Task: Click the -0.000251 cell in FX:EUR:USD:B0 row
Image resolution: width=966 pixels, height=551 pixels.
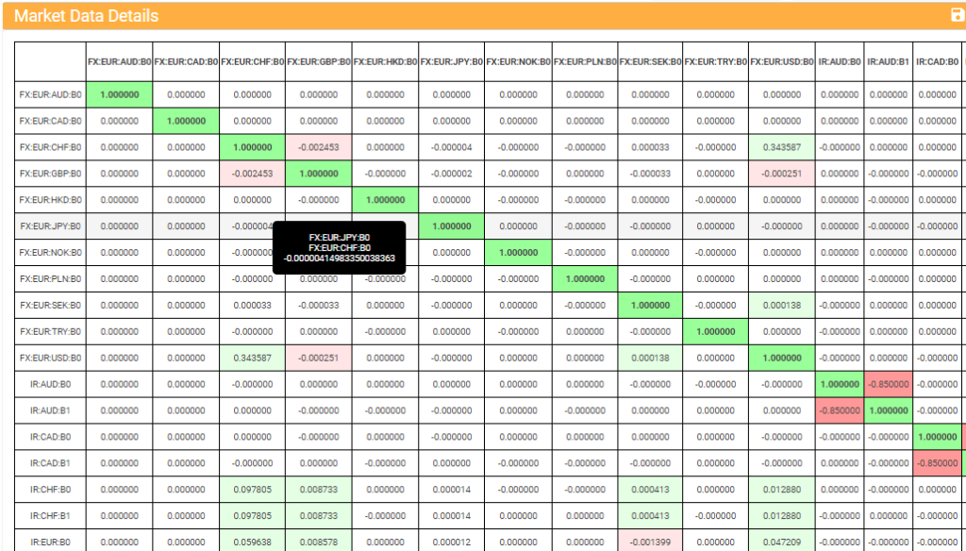Action: tap(319, 359)
